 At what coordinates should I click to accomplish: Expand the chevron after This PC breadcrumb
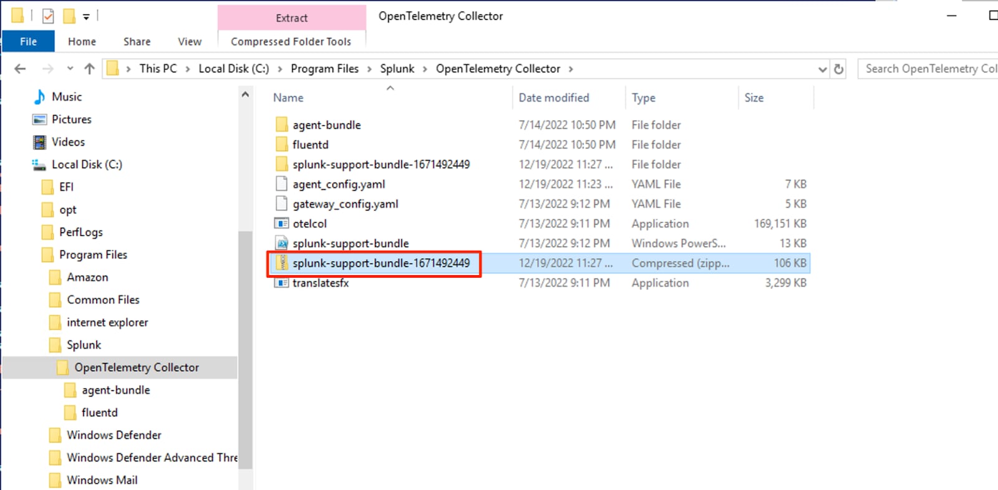tap(188, 69)
